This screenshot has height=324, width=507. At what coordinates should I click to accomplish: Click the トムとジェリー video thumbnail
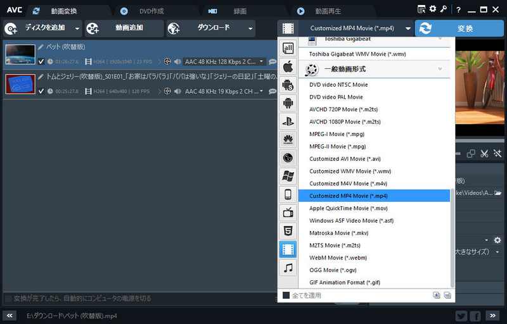click(x=20, y=84)
